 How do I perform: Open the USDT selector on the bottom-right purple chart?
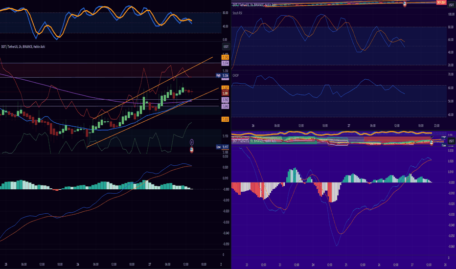[x=451, y=141]
